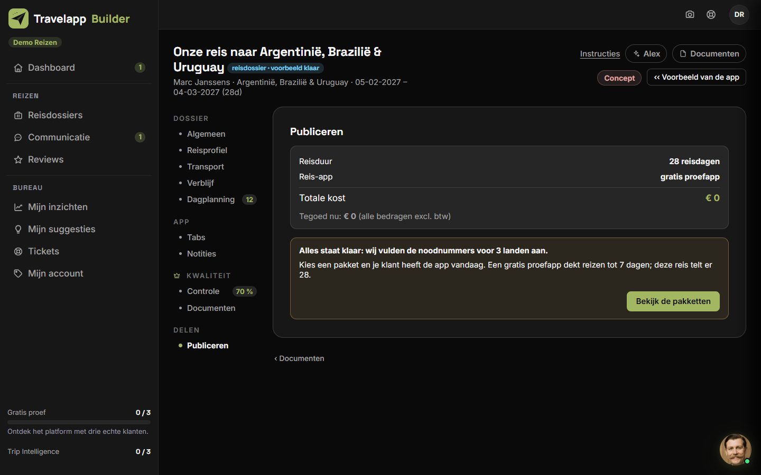The image size is (761, 475).
Task: Open the Dashboard menu item
Action: pyautogui.click(x=79, y=68)
